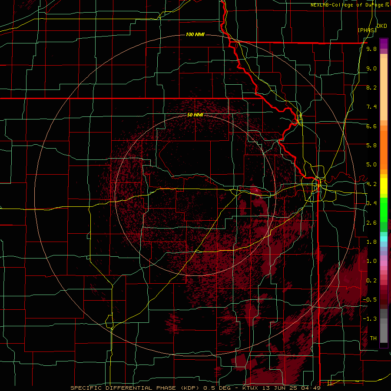The width and height of the screenshot is (391, 391).
Task: Click the -0.5 scale value
Action: click(370, 300)
